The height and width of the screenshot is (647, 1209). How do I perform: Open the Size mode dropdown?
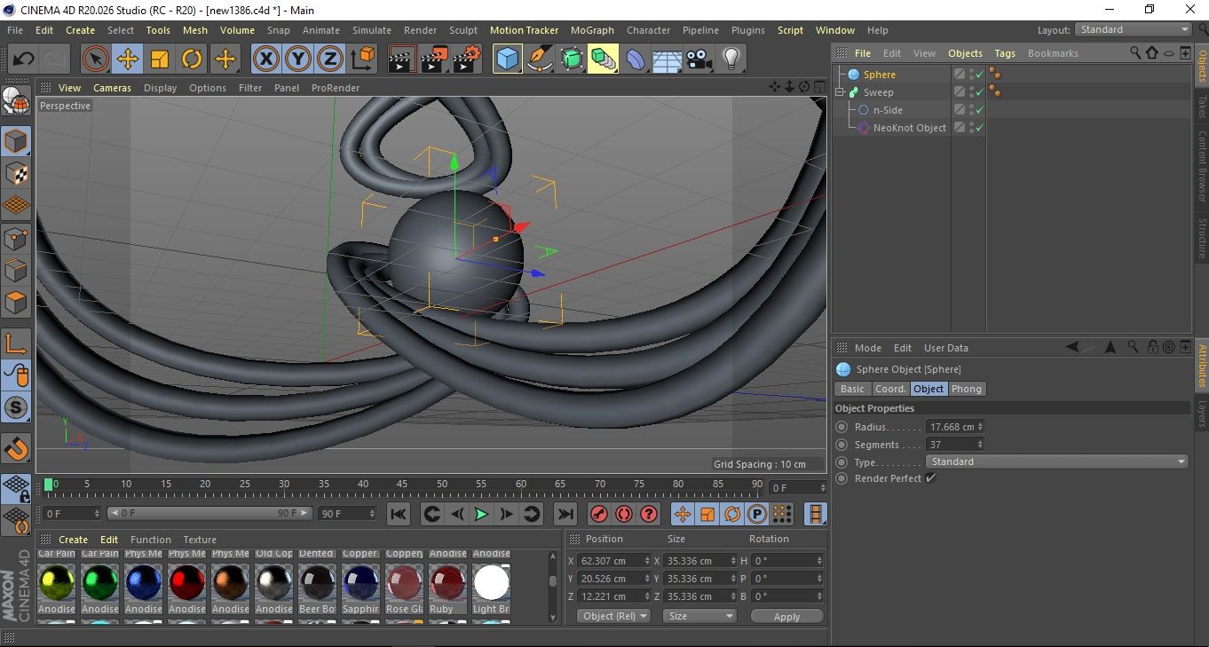pos(701,616)
